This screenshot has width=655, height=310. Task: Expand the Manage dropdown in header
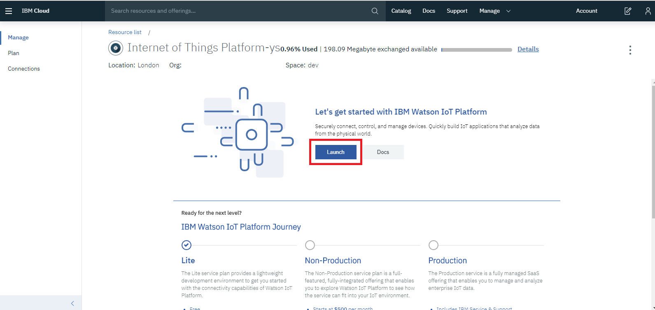[x=495, y=11]
